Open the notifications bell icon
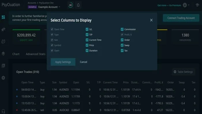Viewport: 202px width, 114px height. (x=78, y=5)
